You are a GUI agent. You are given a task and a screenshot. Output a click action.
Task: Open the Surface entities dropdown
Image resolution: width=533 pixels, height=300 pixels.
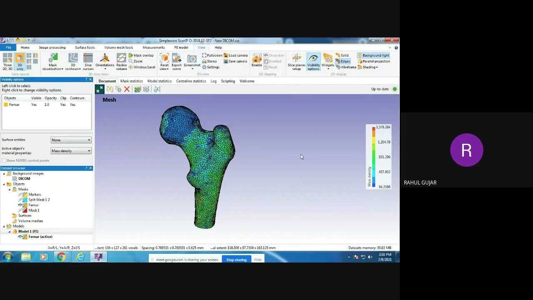coord(71,140)
